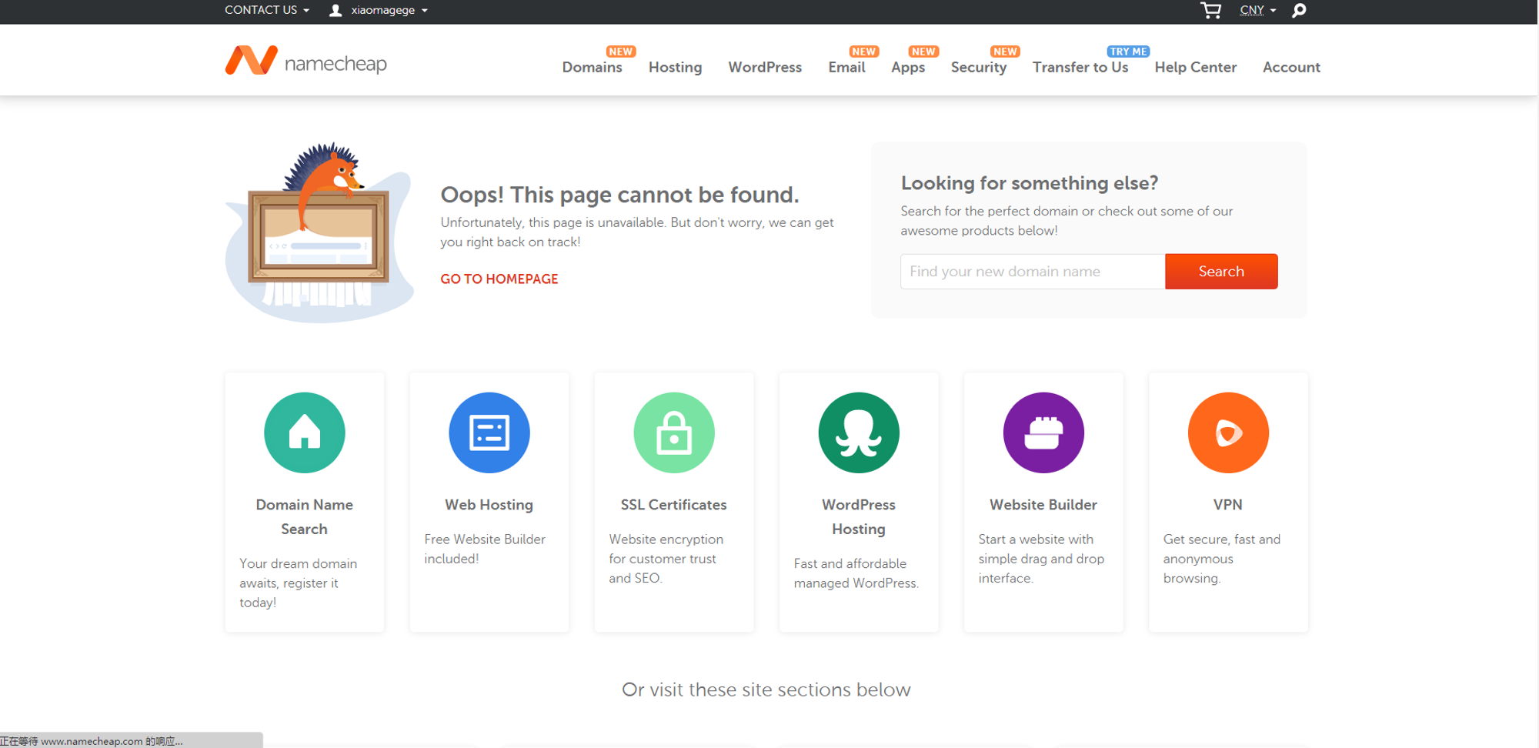Click the Domain Name Search house icon
1539x748 pixels.
point(305,432)
